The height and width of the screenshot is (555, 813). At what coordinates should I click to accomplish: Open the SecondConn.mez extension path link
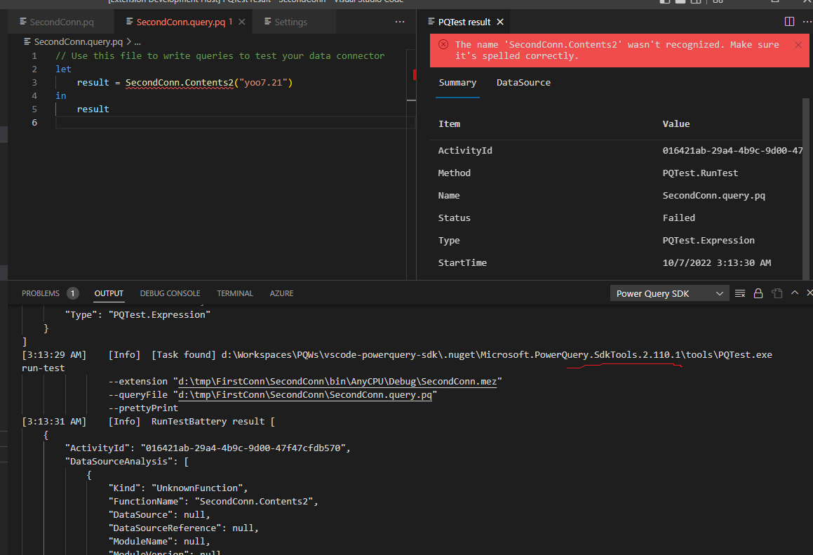337,382
